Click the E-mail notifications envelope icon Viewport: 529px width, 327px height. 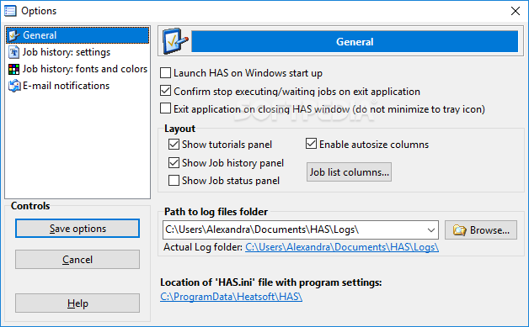pyautogui.click(x=14, y=86)
